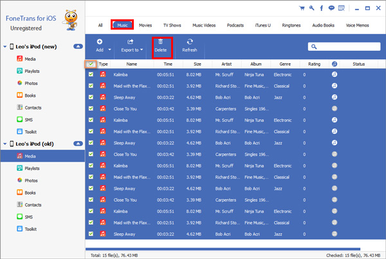
Task: Sort by the Genre column header
Action: (285, 64)
